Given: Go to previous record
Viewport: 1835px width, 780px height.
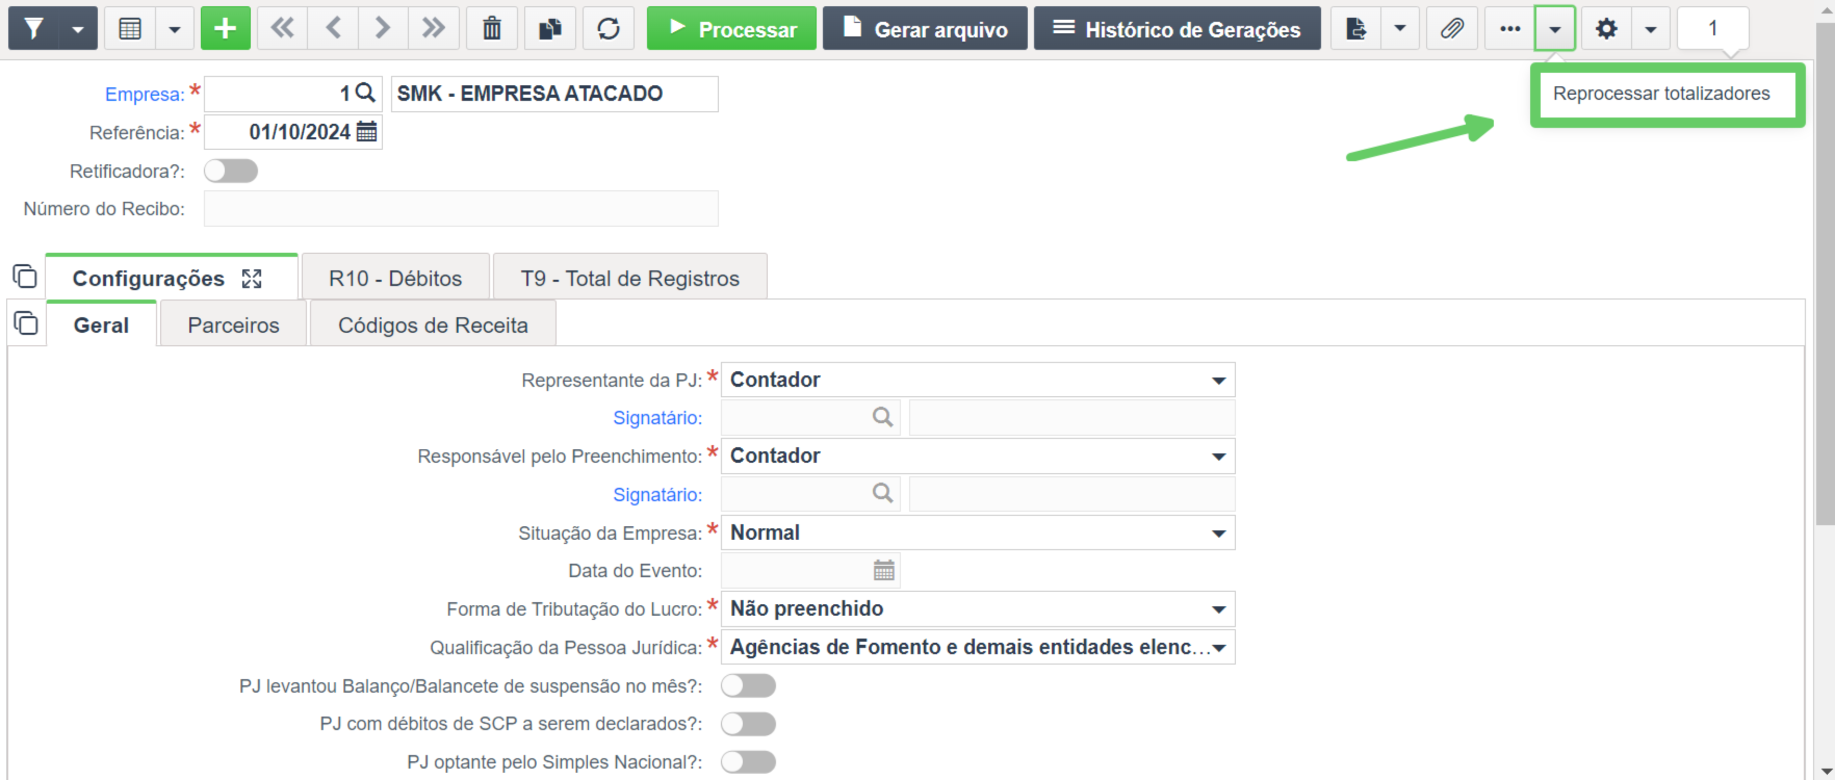Looking at the screenshot, I should click(333, 29).
